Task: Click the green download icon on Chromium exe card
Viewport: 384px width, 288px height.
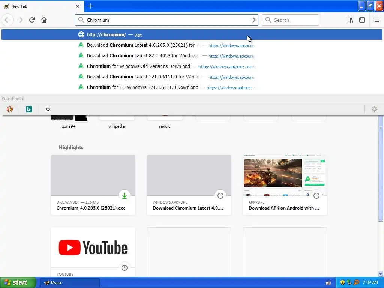Action: 124,196
